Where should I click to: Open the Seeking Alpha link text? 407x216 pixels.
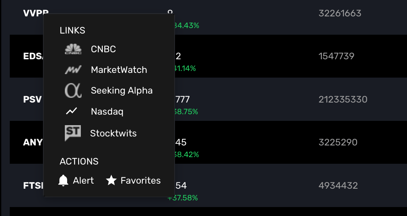pos(122,90)
